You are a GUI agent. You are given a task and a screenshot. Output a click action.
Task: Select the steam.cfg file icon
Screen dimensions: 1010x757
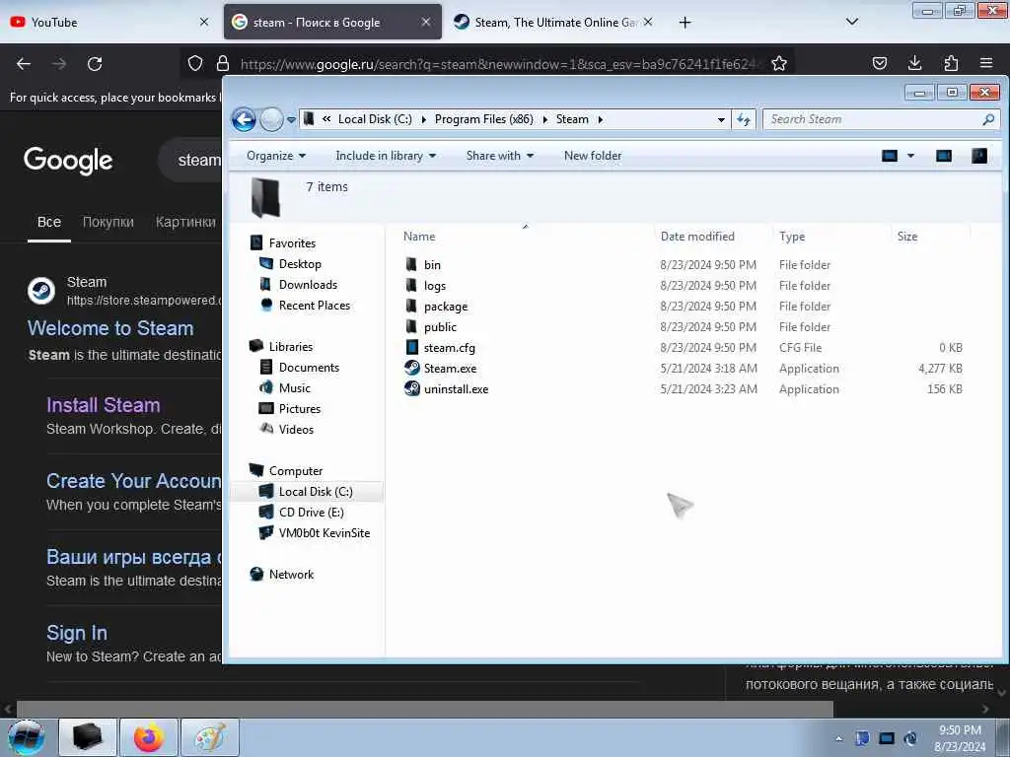pyautogui.click(x=411, y=348)
